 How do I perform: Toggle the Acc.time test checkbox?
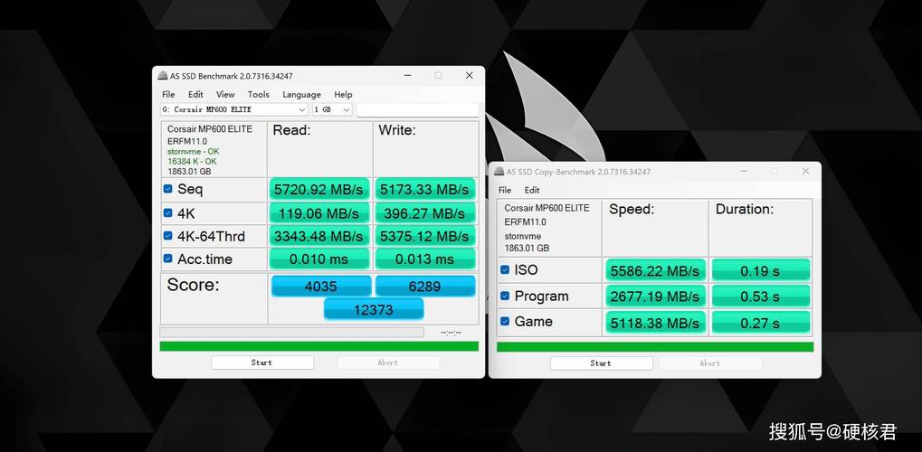click(x=167, y=259)
